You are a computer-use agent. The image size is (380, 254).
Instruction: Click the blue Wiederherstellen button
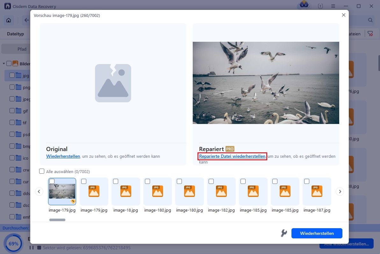(317, 233)
